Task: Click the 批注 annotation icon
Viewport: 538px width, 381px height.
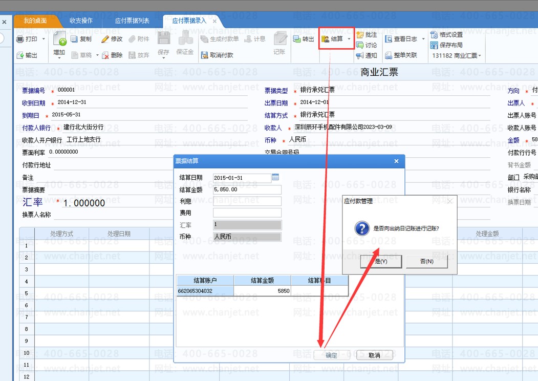Action: pyautogui.click(x=360, y=35)
